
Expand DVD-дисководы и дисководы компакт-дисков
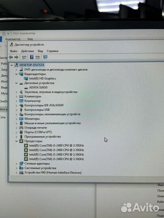click(16, 69)
